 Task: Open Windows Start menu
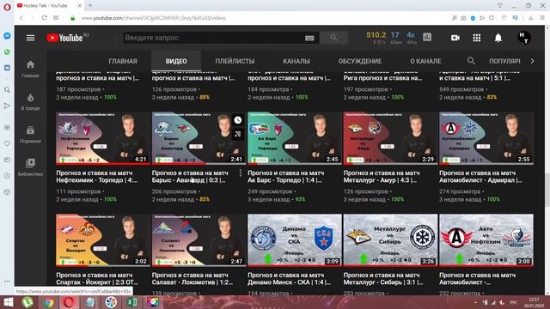coord(8,302)
